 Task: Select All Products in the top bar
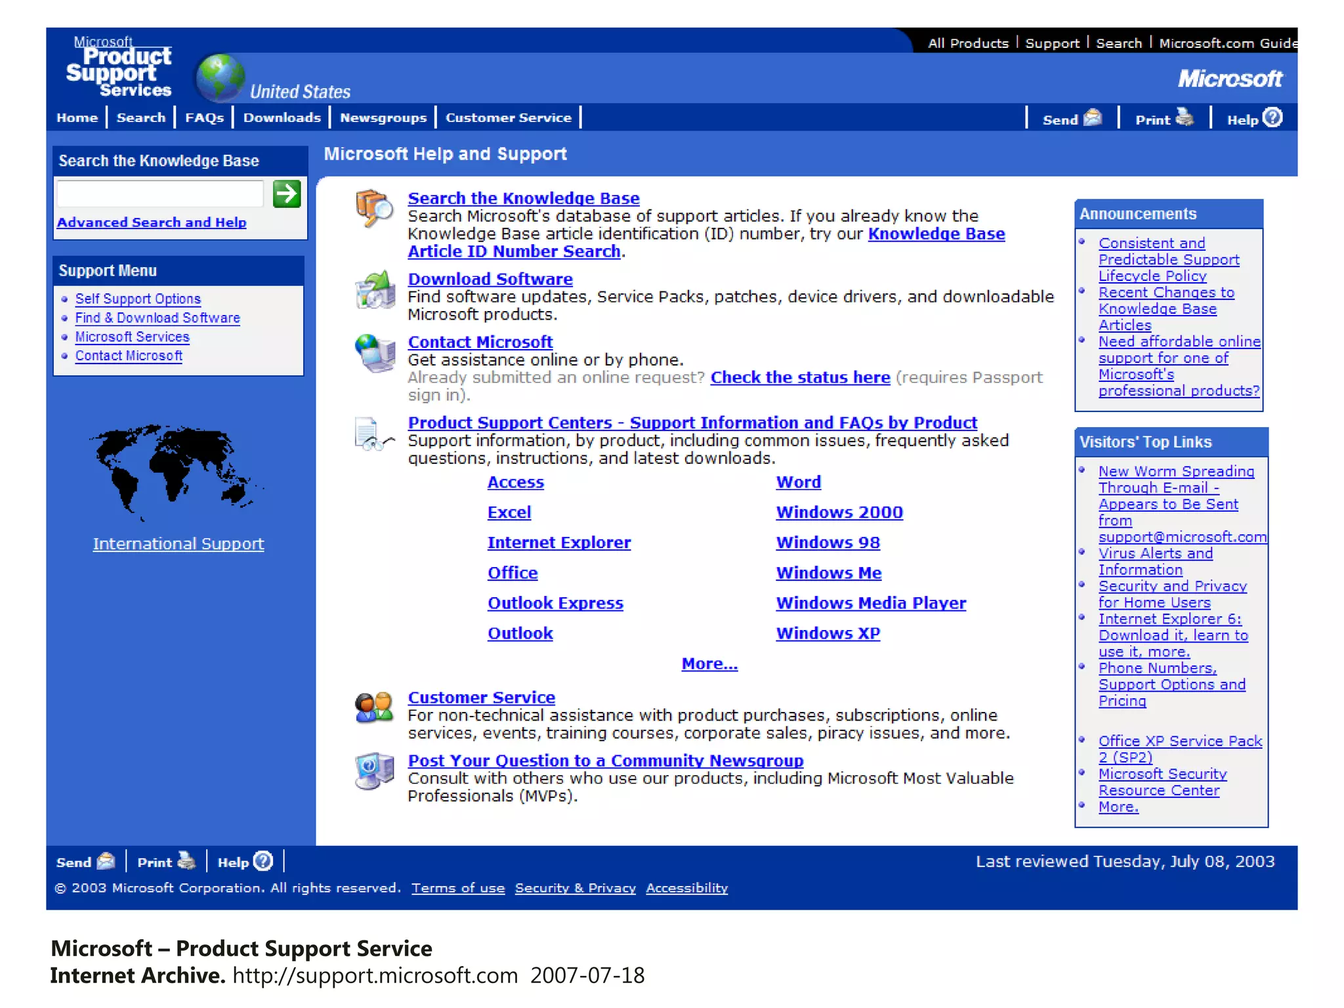968,43
